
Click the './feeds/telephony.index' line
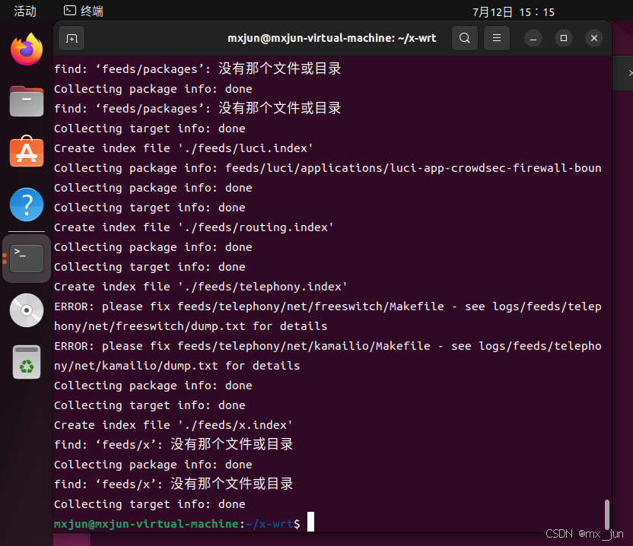tap(201, 287)
